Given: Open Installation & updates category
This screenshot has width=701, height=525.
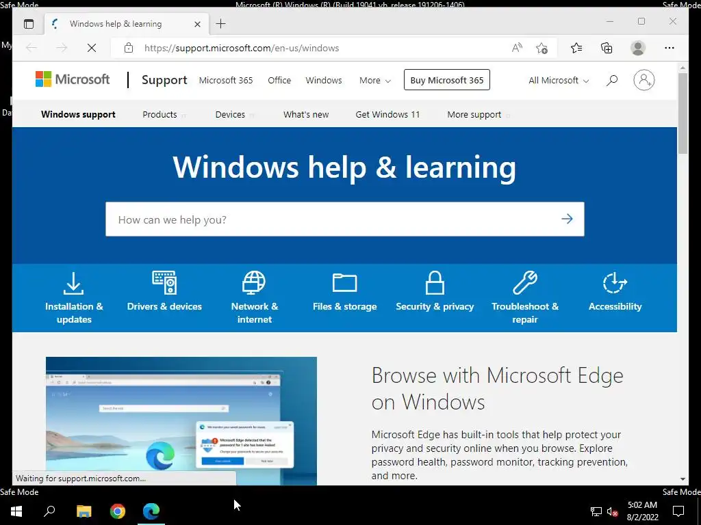Looking at the screenshot, I should coord(74,298).
